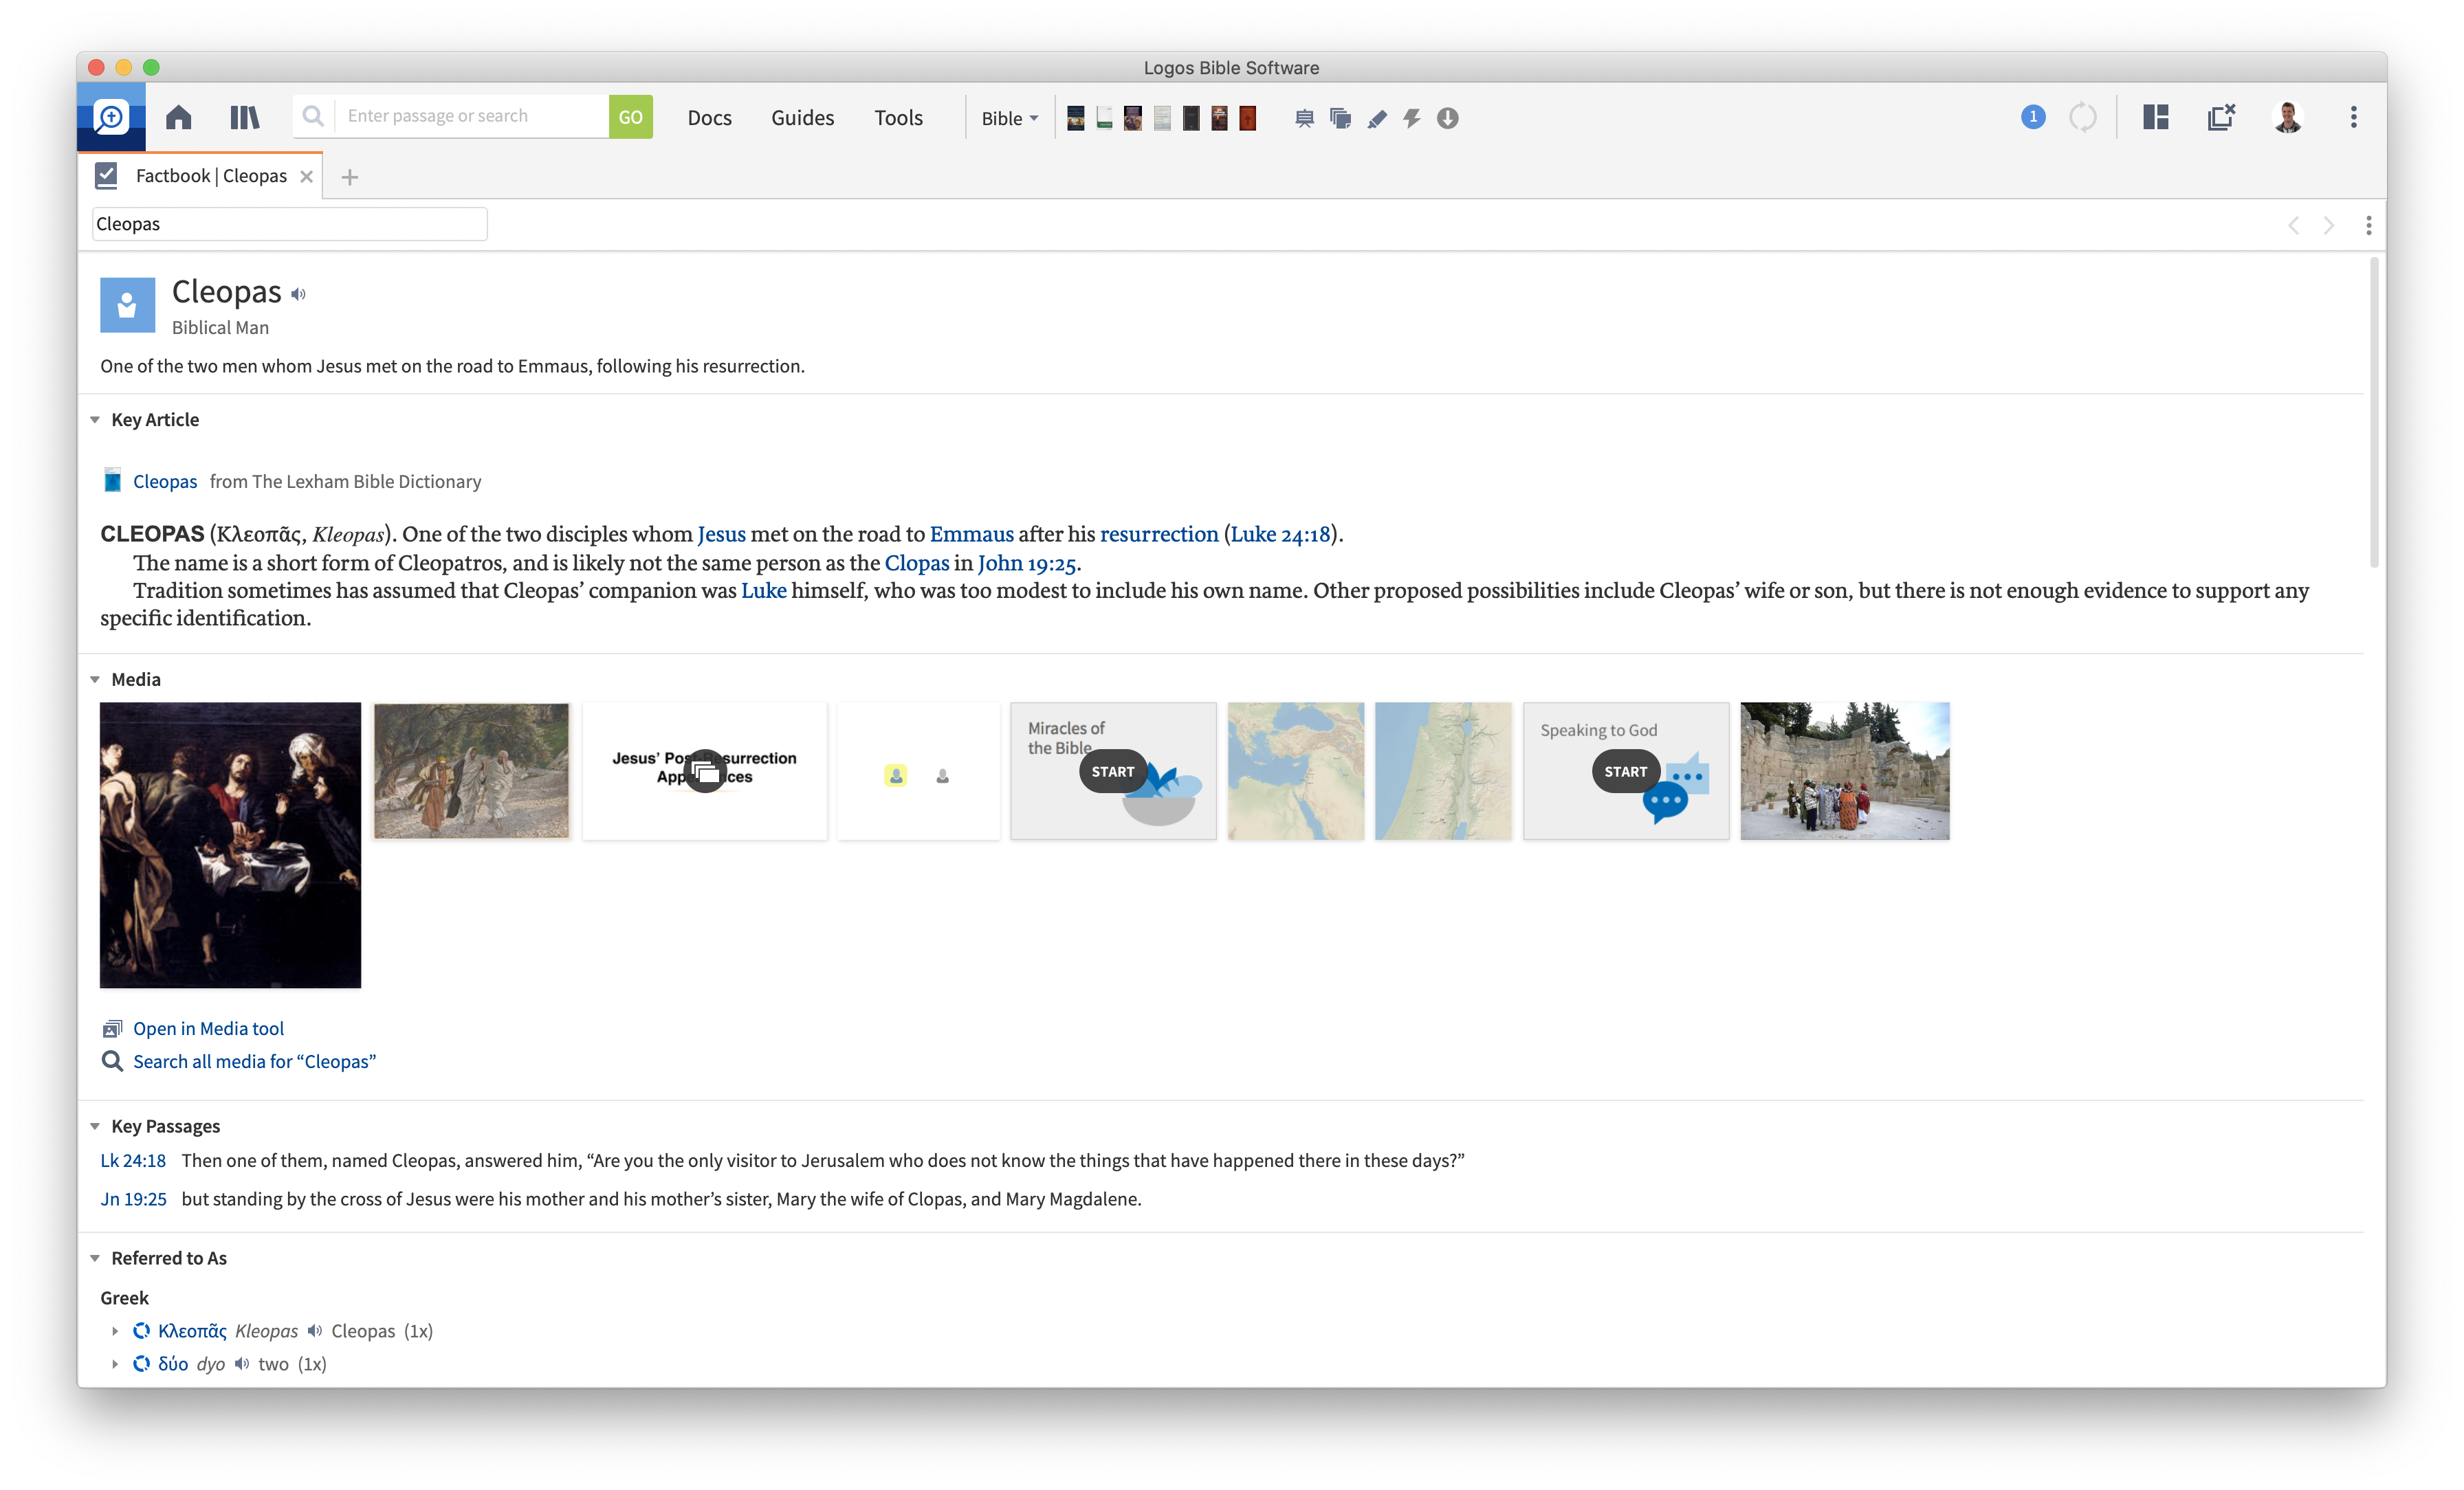Play Cleopas pronunciation speaker icon

299,294
